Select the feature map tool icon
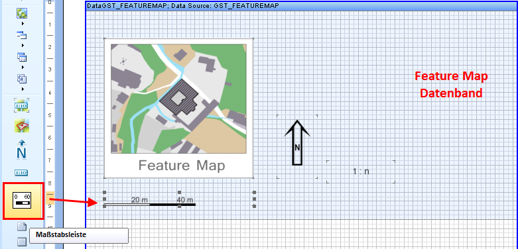518x249 pixels. point(22,126)
